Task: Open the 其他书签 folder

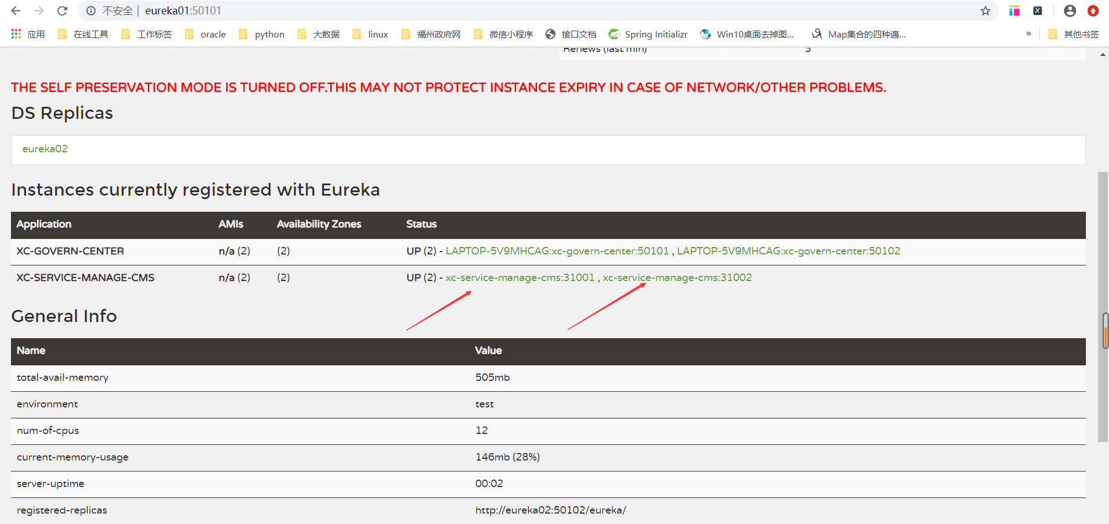Action: click(x=1074, y=34)
